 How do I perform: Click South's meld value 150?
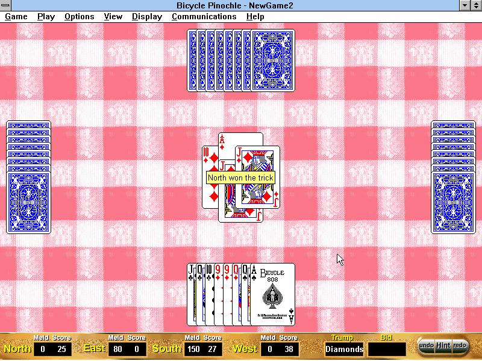(193, 350)
